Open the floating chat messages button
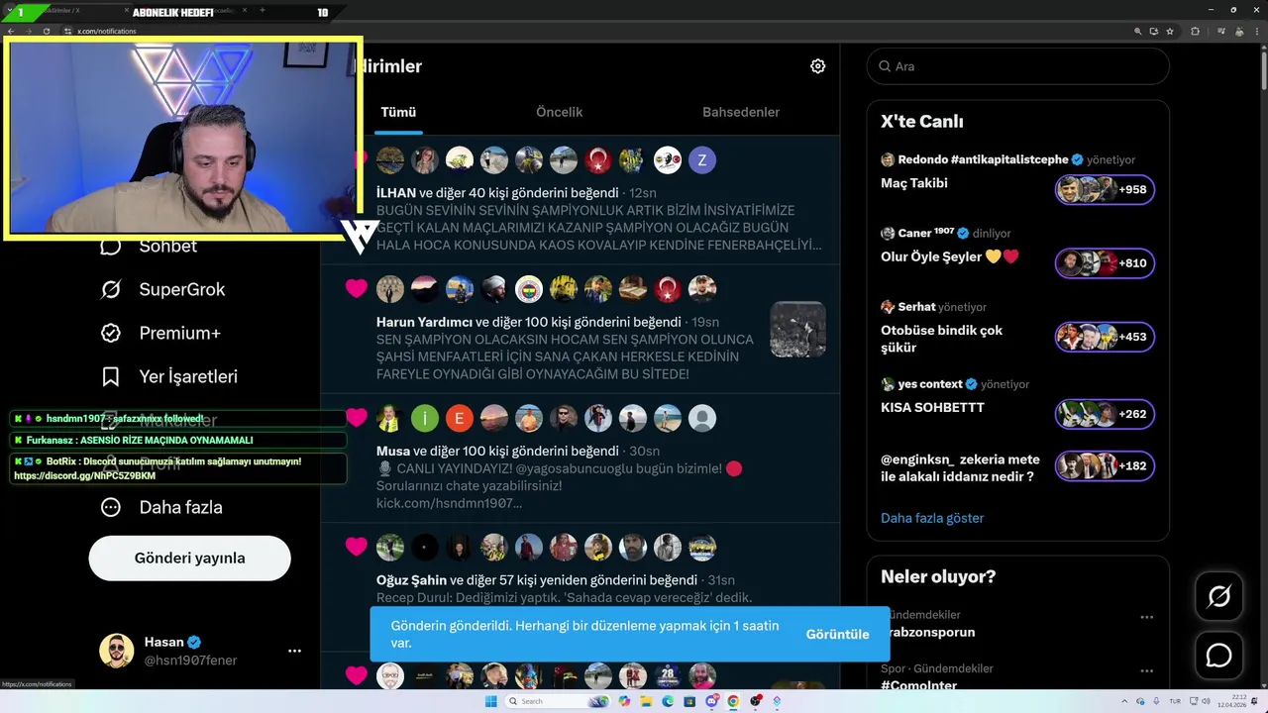Image resolution: width=1268 pixels, height=713 pixels. 1218,656
